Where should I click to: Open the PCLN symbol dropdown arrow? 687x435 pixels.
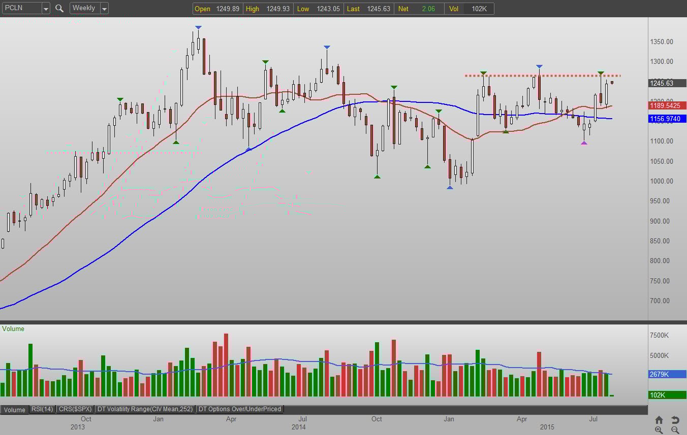point(46,8)
